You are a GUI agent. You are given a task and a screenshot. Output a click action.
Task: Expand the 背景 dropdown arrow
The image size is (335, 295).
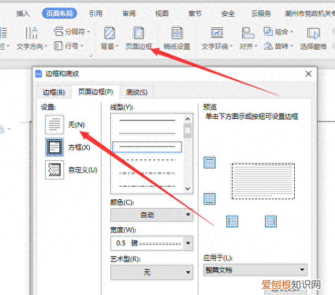pyautogui.click(x=117, y=46)
